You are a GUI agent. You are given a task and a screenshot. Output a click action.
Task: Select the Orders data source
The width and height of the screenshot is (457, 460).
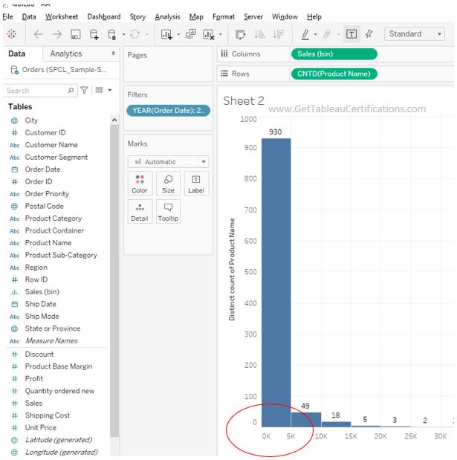[x=59, y=70]
